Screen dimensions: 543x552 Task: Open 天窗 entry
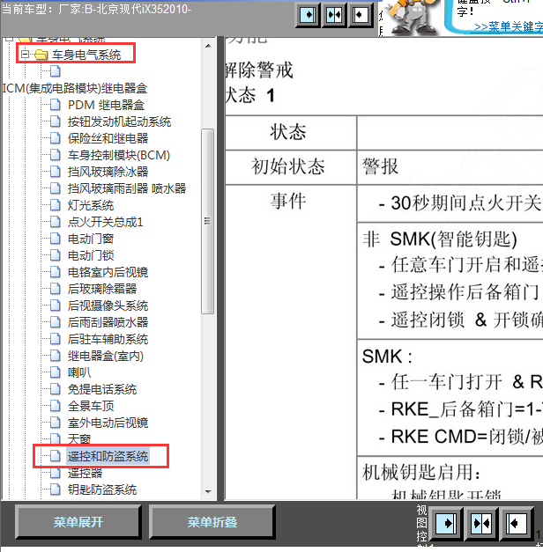click(x=79, y=439)
